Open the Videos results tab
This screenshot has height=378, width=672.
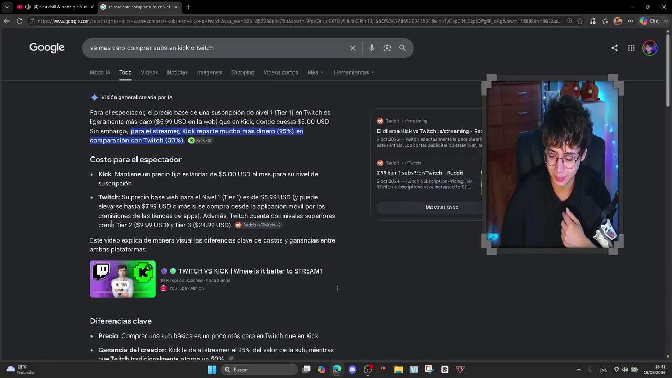(x=149, y=72)
